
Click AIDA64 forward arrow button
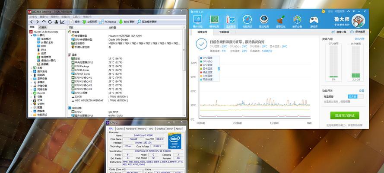click(38, 22)
